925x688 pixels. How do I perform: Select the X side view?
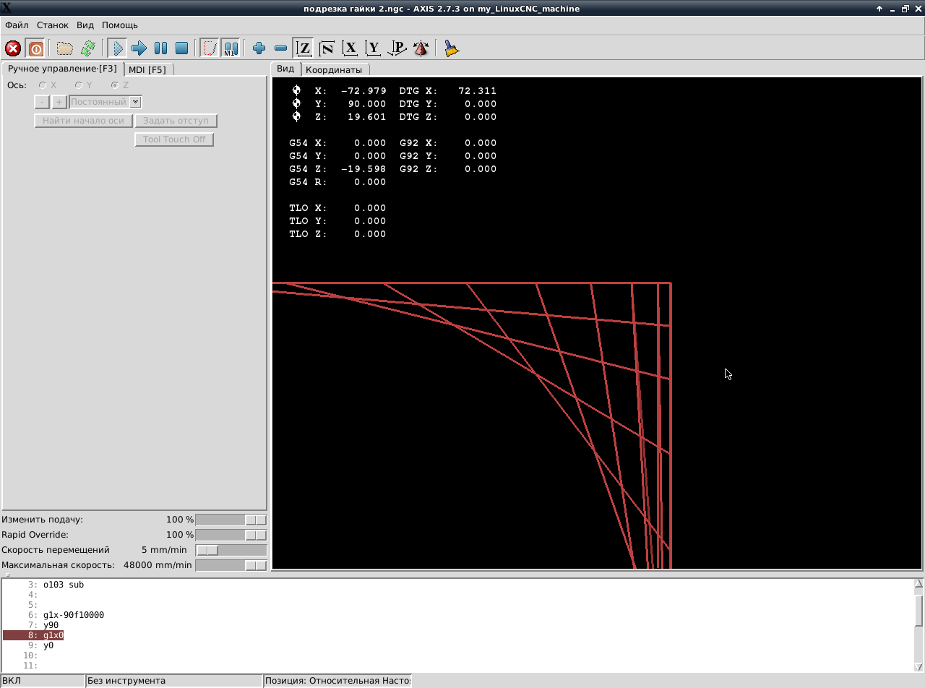coord(350,48)
